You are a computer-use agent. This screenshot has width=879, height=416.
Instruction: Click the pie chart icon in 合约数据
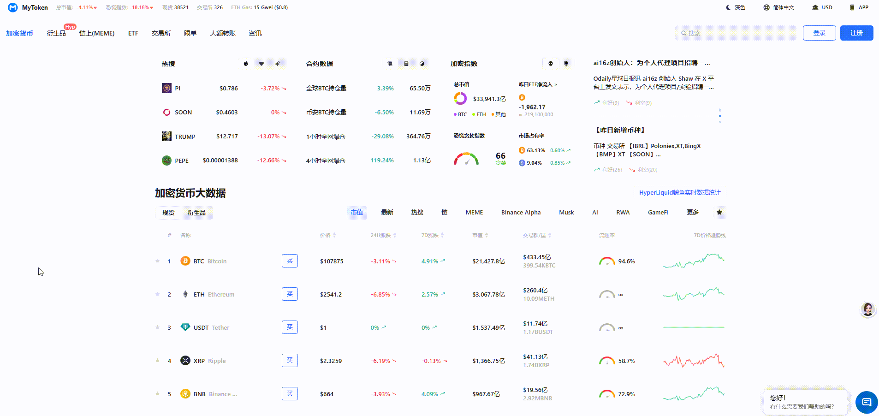pyautogui.click(x=422, y=64)
